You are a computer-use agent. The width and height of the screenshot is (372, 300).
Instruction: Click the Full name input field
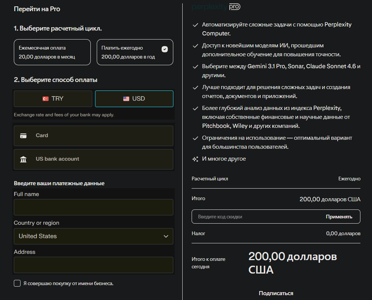[x=93, y=207]
